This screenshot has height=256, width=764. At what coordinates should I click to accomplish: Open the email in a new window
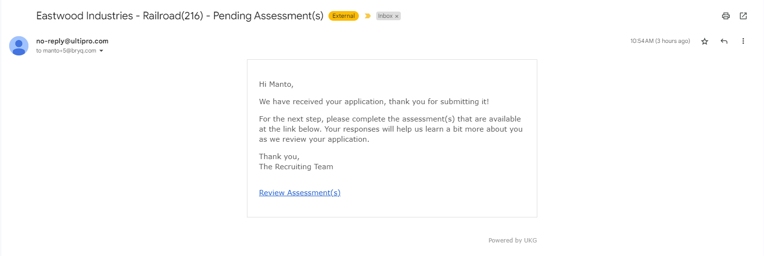[x=743, y=16]
